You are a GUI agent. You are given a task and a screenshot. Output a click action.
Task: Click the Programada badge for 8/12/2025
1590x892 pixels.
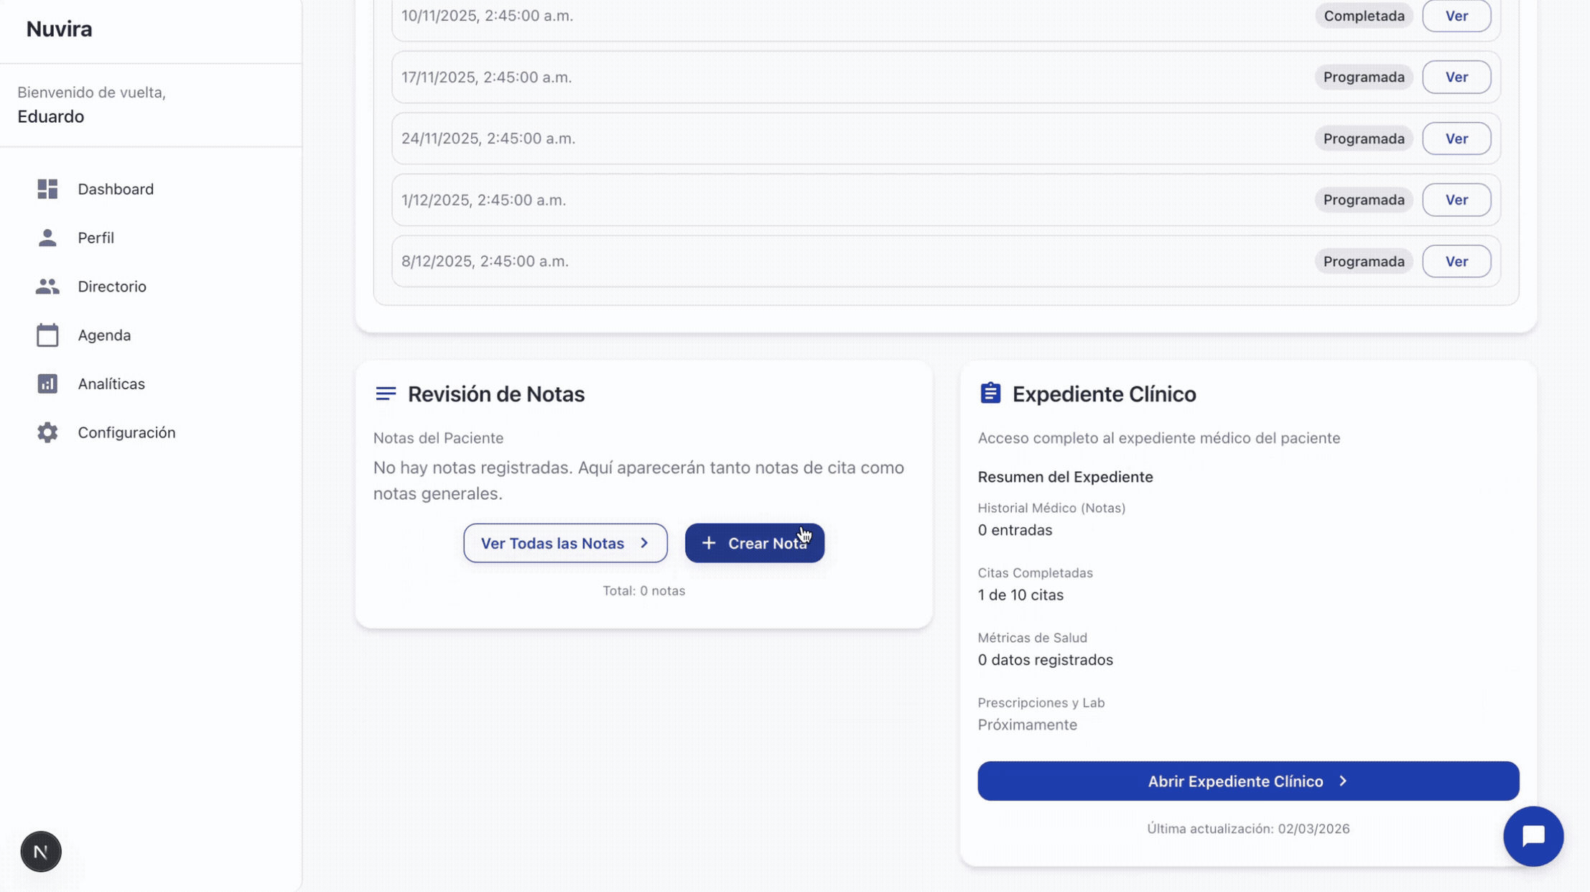1362,261
